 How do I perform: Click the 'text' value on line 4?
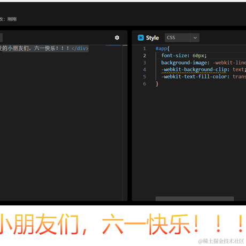[238, 70]
